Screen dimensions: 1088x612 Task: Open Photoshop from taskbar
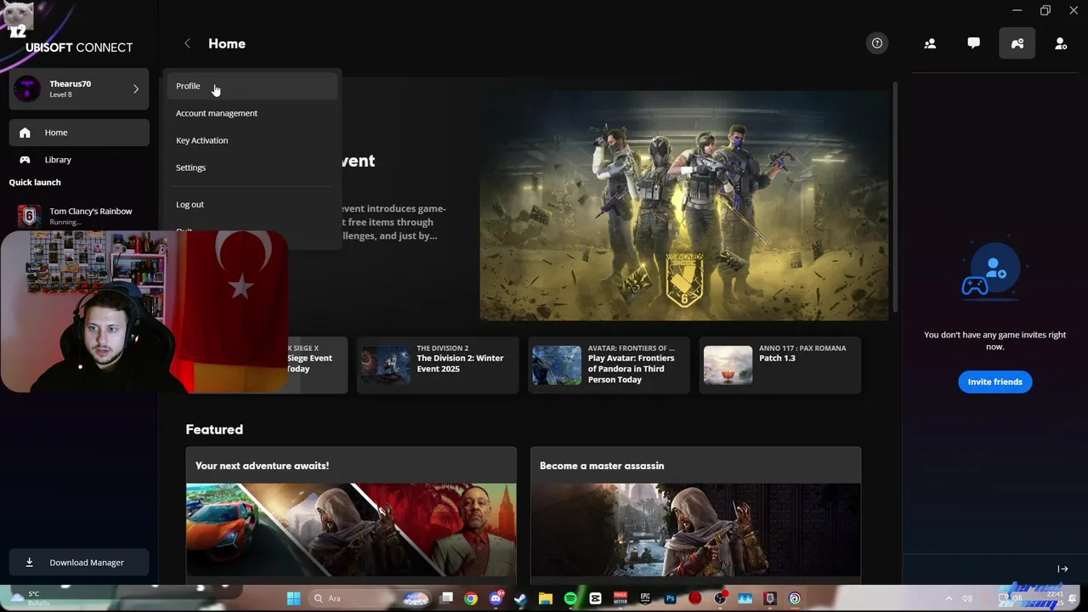pyautogui.click(x=670, y=598)
